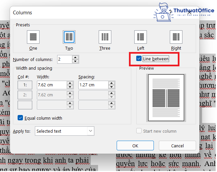This screenshot has width=217, height=172.
Task: Click the column 1 Spacing field
Action: [94, 85]
